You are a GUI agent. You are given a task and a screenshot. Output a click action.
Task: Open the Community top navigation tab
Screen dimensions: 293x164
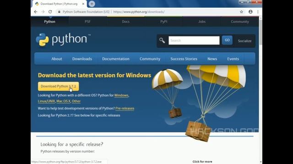240,21
